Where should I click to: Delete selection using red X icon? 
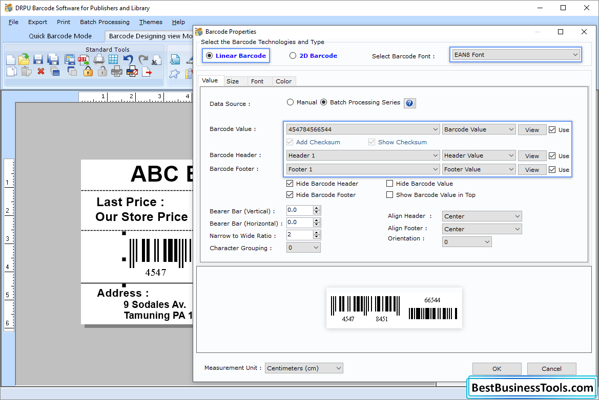[x=40, y=72]
